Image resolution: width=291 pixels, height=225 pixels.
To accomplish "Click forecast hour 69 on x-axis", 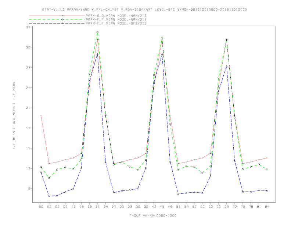I will [x=227, y=207].
